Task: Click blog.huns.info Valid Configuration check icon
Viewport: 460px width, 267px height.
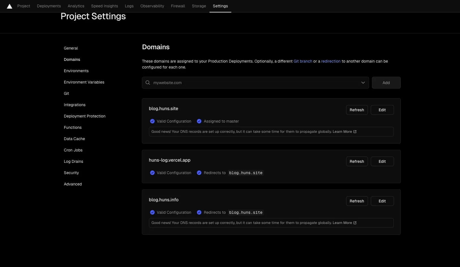Action: pyautogui.click(x=152, y=212)
